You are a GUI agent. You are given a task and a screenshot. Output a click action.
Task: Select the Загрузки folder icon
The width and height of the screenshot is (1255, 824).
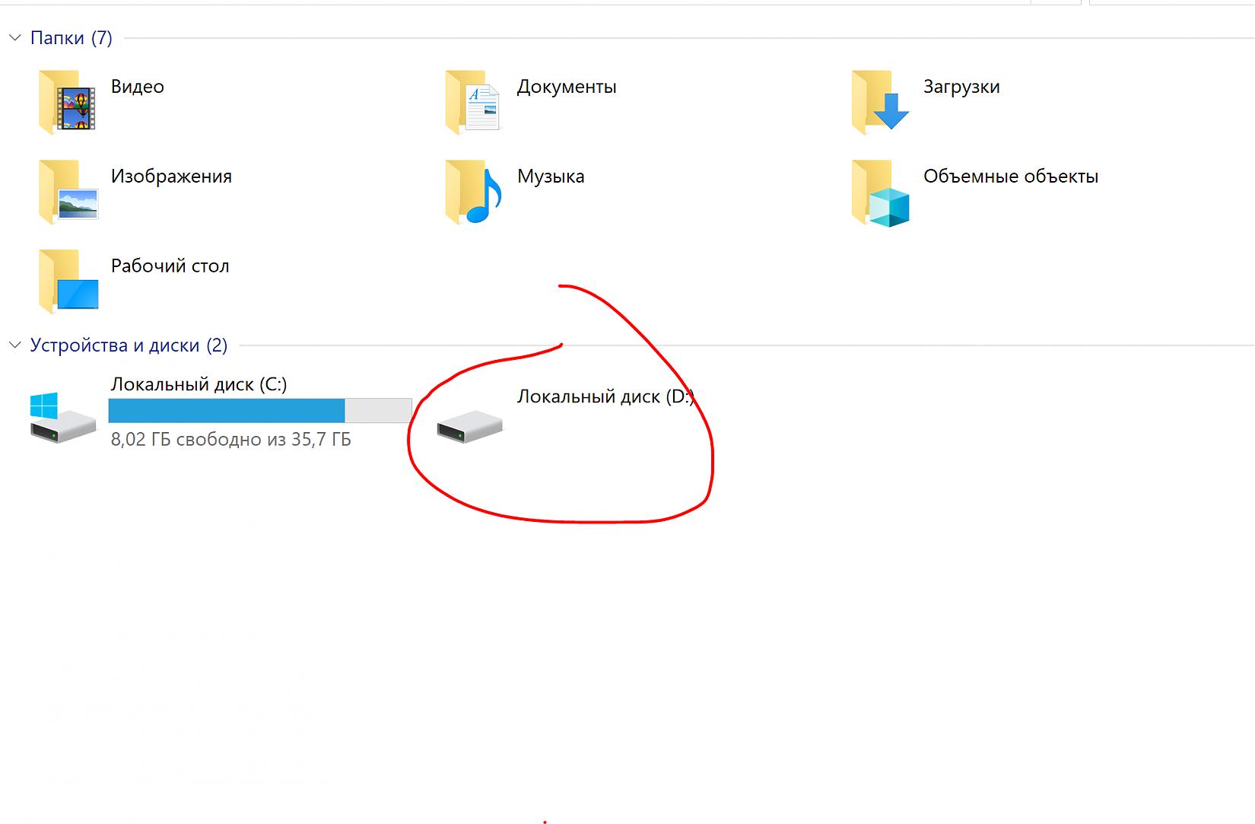(880, 101)
